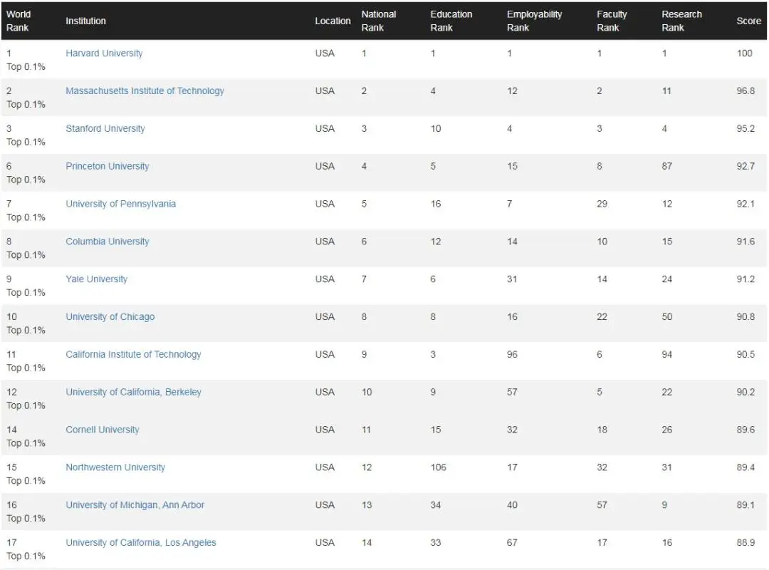Select Harvard's score value 100
The width and height of the screenshot is (769, 570).
tap(745, 53)
